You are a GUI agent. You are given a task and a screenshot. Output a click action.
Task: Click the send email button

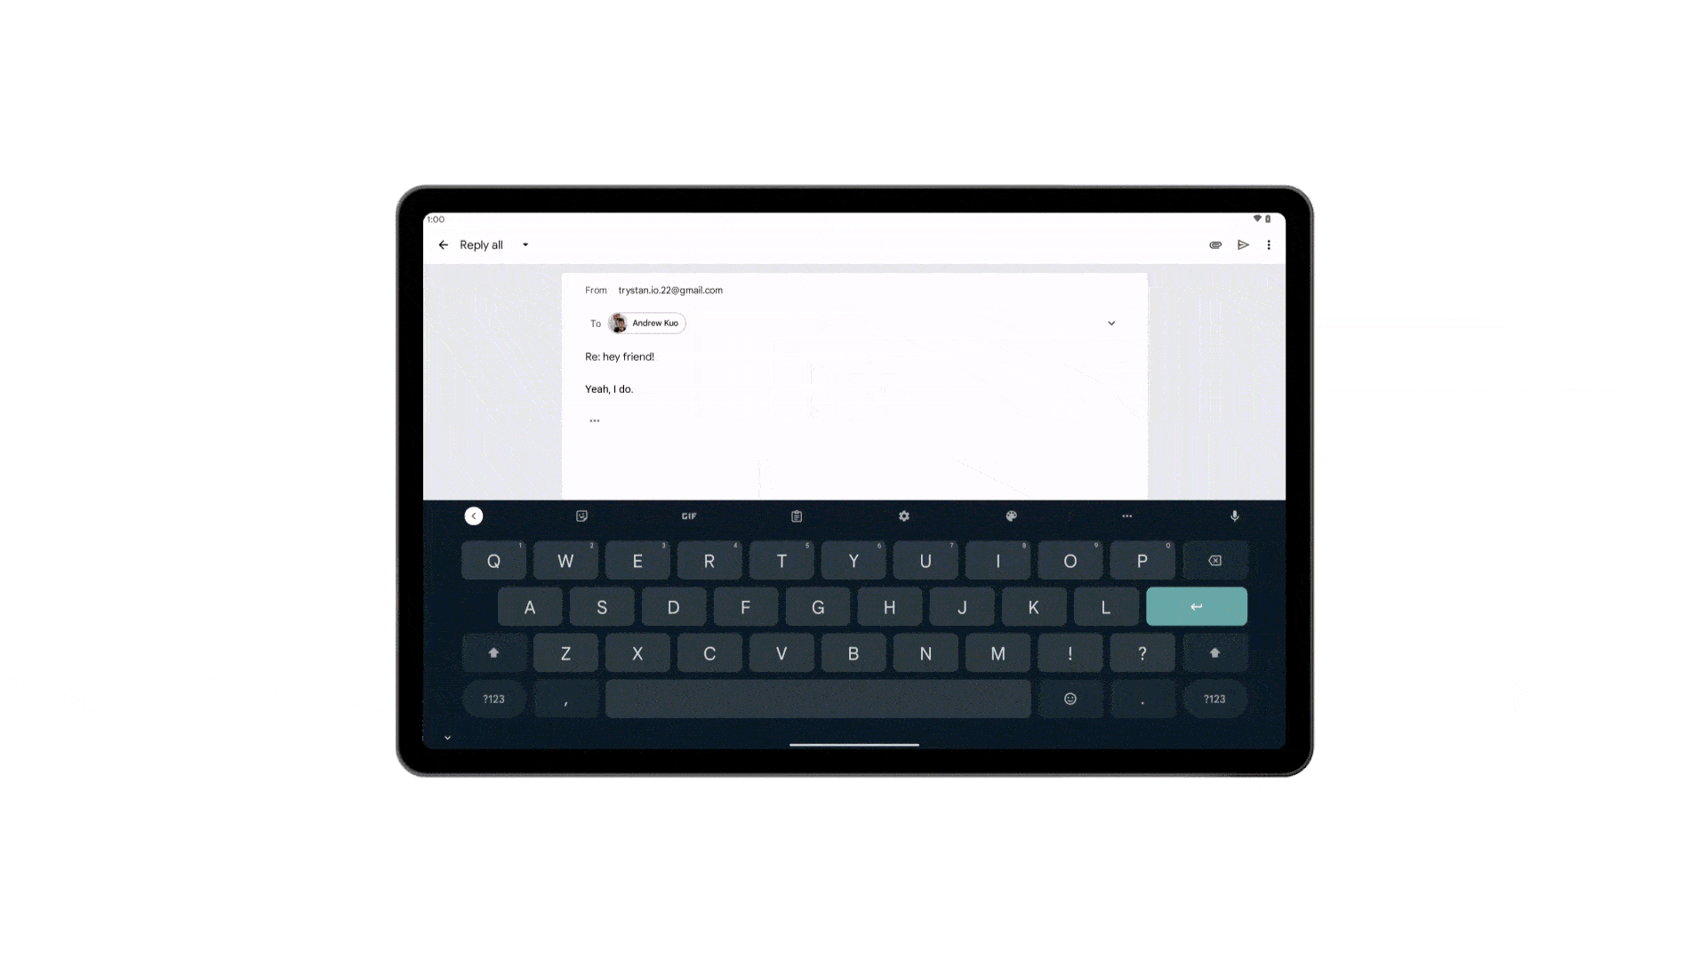click(x=1243, y=244)
